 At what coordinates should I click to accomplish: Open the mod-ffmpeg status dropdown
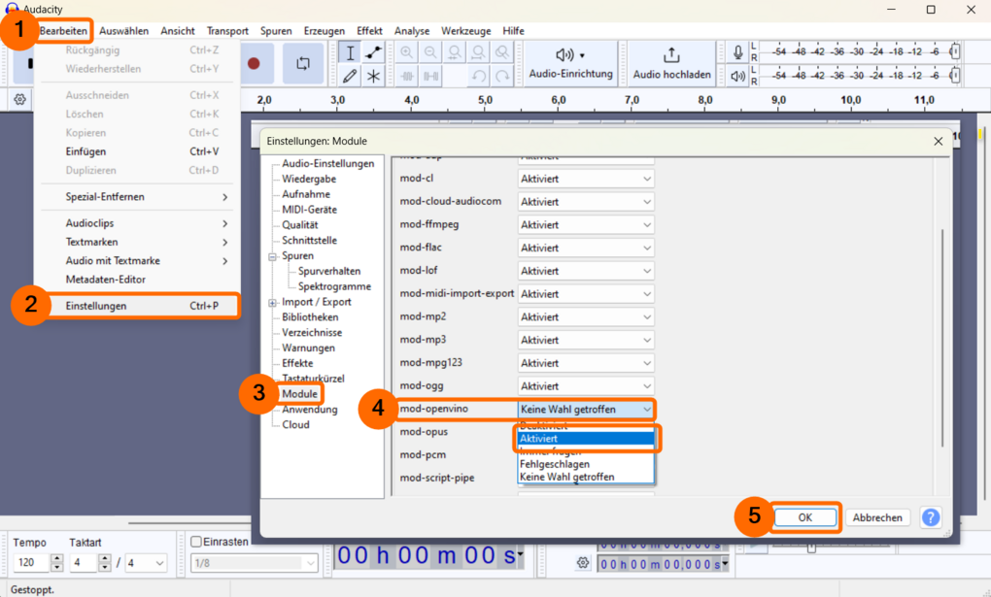[586, 225]
